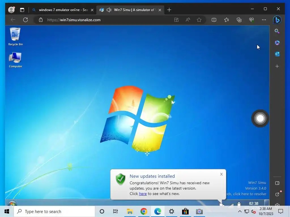Open Browser essentials heart icon
The image size is (290, 217).
click(251, 20)
